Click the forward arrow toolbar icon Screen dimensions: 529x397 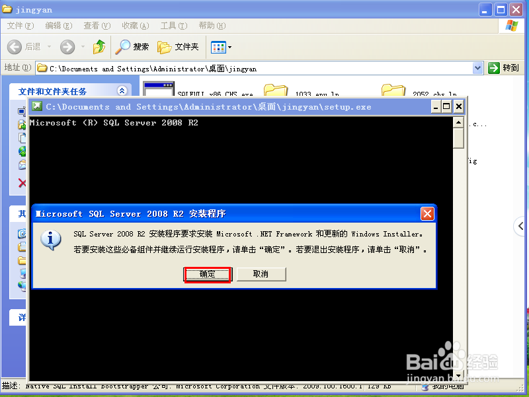point(67,47)
